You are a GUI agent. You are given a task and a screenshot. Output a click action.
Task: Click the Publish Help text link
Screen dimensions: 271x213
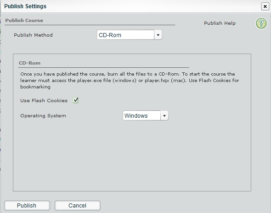click(220, 23)
